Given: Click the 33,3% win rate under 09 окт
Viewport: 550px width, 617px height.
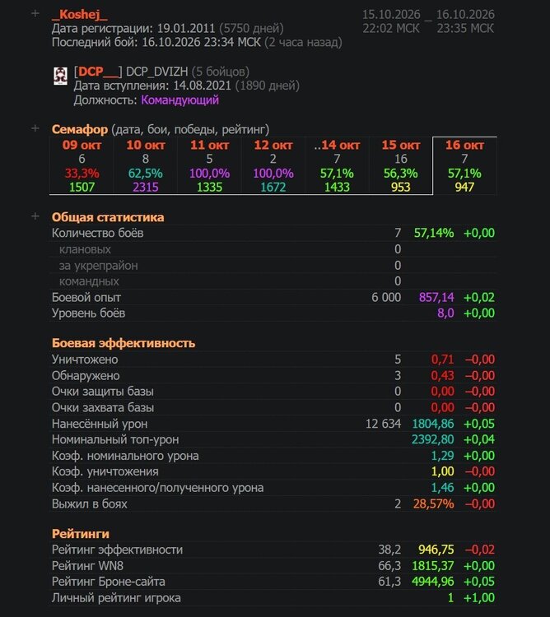Looking at the screenshot, I should pyautogui.click(x=82, y=173).
